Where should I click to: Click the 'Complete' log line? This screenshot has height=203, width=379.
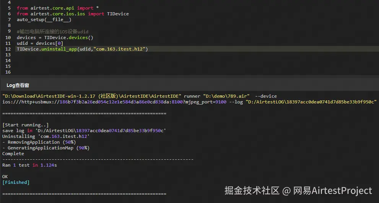pyautogui.click(x=13, y=154)
